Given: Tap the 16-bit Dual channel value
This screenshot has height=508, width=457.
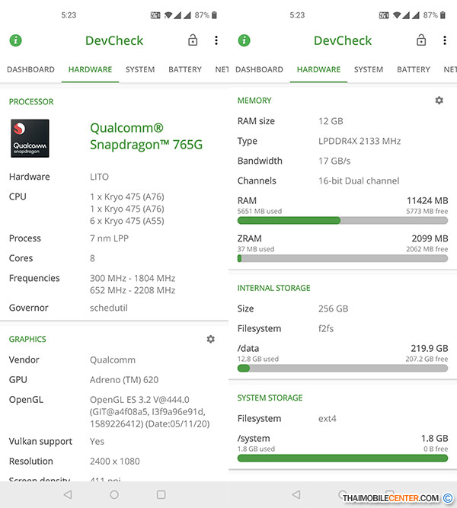Looking at the screenshot, I should [x=359, y=181].
